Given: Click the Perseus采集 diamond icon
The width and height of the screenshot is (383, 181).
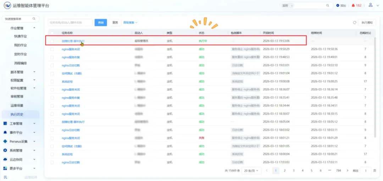Looking at the screenshot, I should (x=5, y=141).
